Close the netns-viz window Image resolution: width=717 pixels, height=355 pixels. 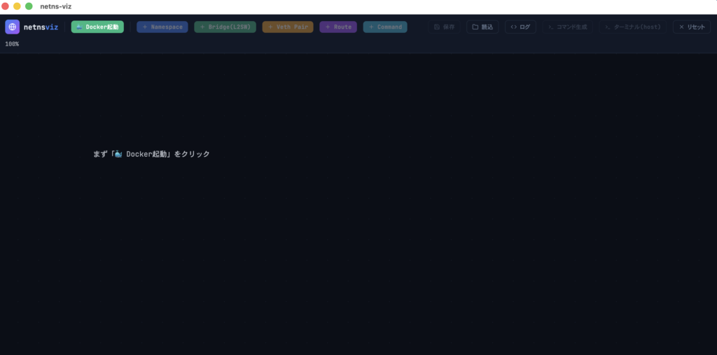click(6, 6)
